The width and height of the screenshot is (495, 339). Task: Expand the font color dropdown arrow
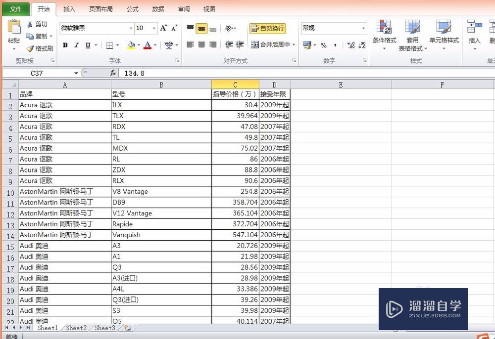coord(155,45)
